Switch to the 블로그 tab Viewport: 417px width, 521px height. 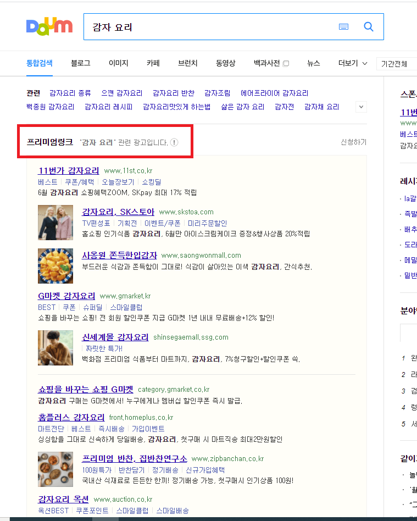pyautogui.click(x=80, y=63)
